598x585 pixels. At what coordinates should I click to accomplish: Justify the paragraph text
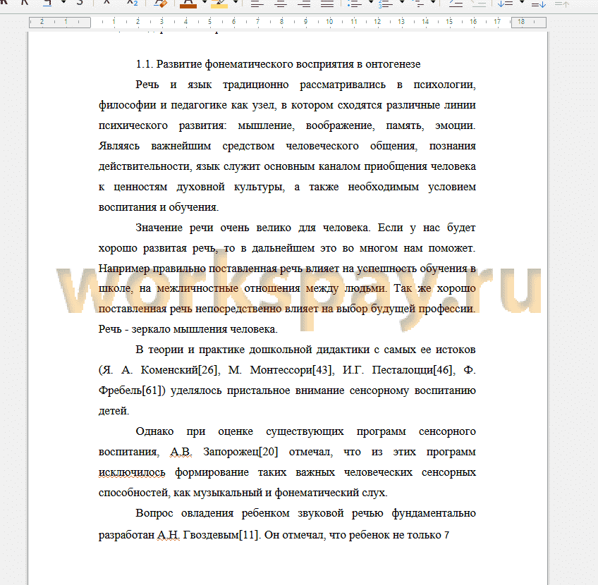tap(327, 4)
